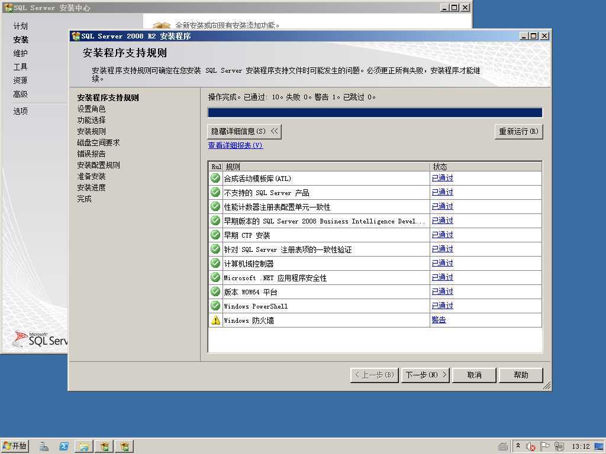
Task: Select 维护 in 安装中心 sidebar
Action: (21, 53)
